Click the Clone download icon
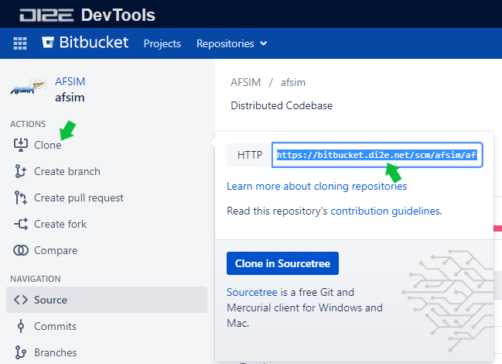This screenshot has width=502, height=364. tap(20, 145)
